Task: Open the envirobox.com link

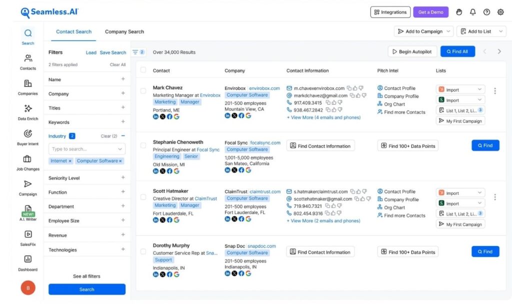Action: 264,88
